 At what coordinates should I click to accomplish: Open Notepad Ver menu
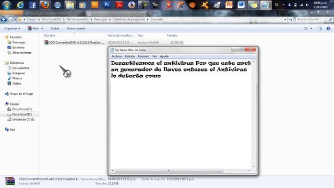coord(154,56)
